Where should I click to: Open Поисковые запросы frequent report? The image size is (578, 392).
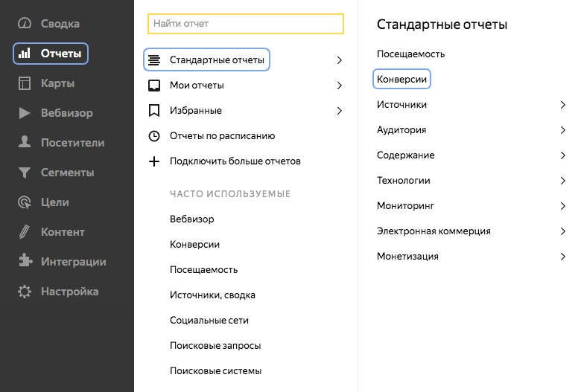tap(215, 346)
